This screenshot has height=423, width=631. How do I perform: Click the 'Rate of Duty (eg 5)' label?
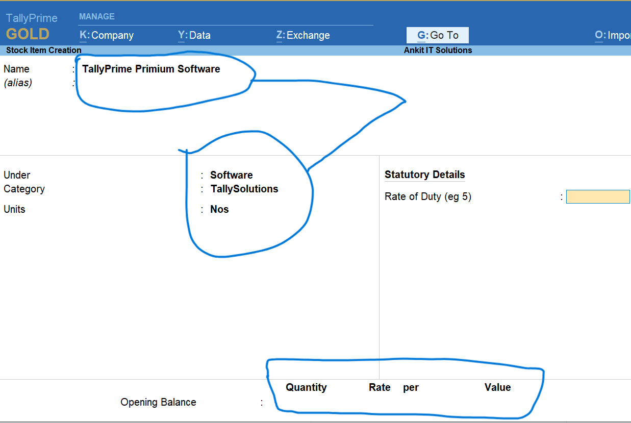point(428,196)
